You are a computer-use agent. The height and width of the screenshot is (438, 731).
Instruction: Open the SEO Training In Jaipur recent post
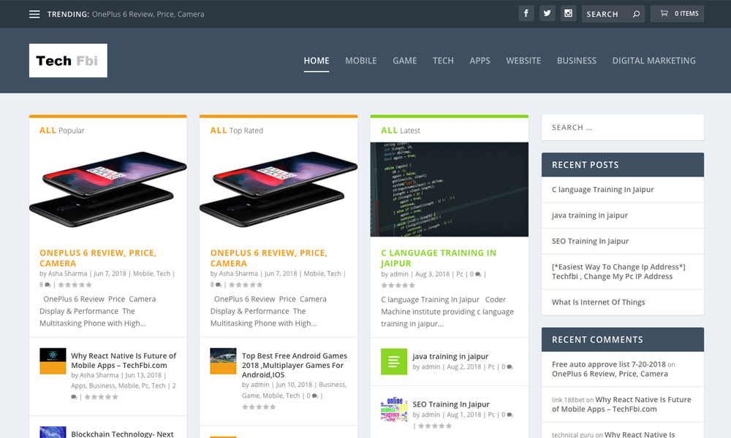[x=590, y=241]
